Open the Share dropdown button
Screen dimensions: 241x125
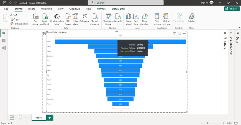click(232, 9)
